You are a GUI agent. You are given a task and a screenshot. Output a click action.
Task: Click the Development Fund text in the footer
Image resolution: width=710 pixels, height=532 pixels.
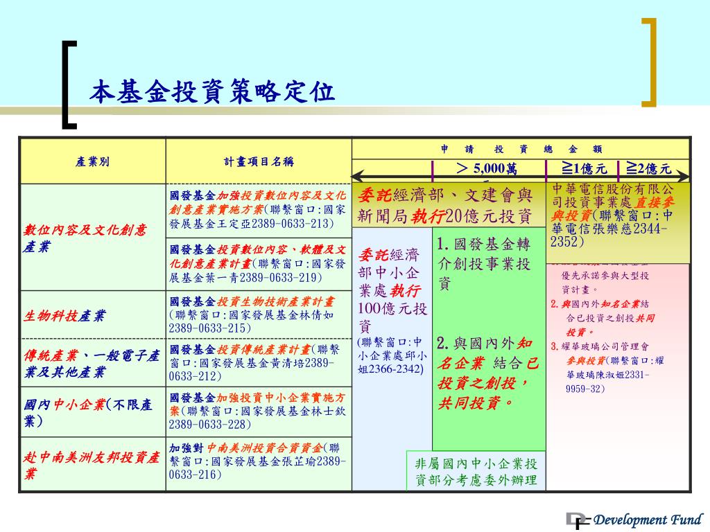tap(648, 520)
